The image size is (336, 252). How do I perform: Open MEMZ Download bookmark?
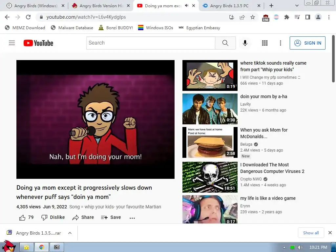click(25, 28)
